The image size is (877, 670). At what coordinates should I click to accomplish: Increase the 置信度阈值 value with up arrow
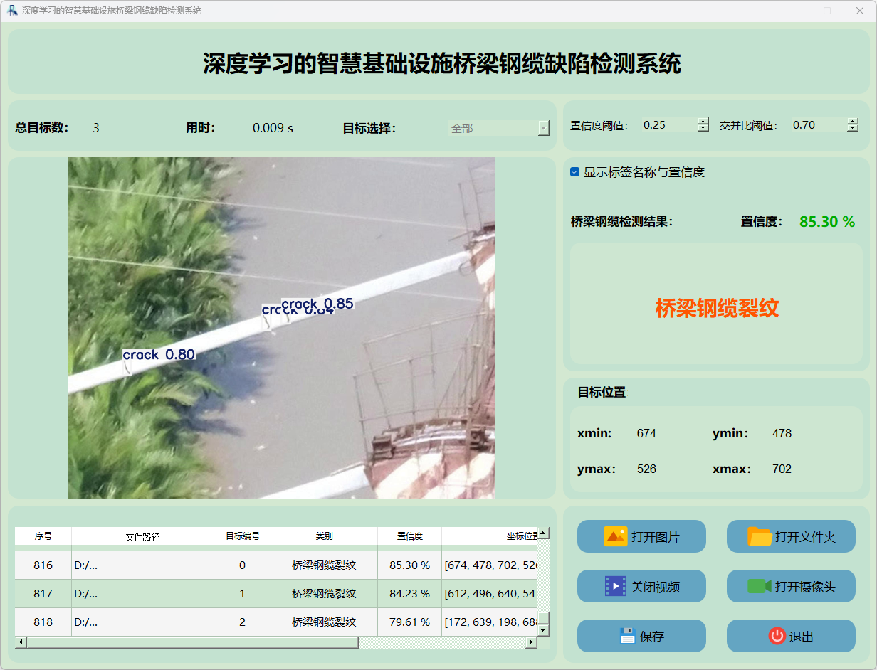click(x=703, y=121)
